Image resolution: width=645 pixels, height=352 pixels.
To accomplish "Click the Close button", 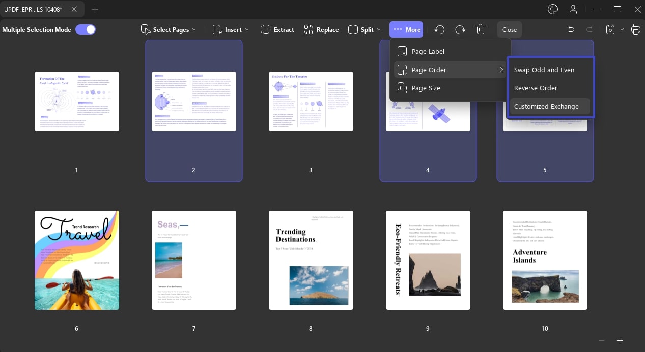I will 510,29.
